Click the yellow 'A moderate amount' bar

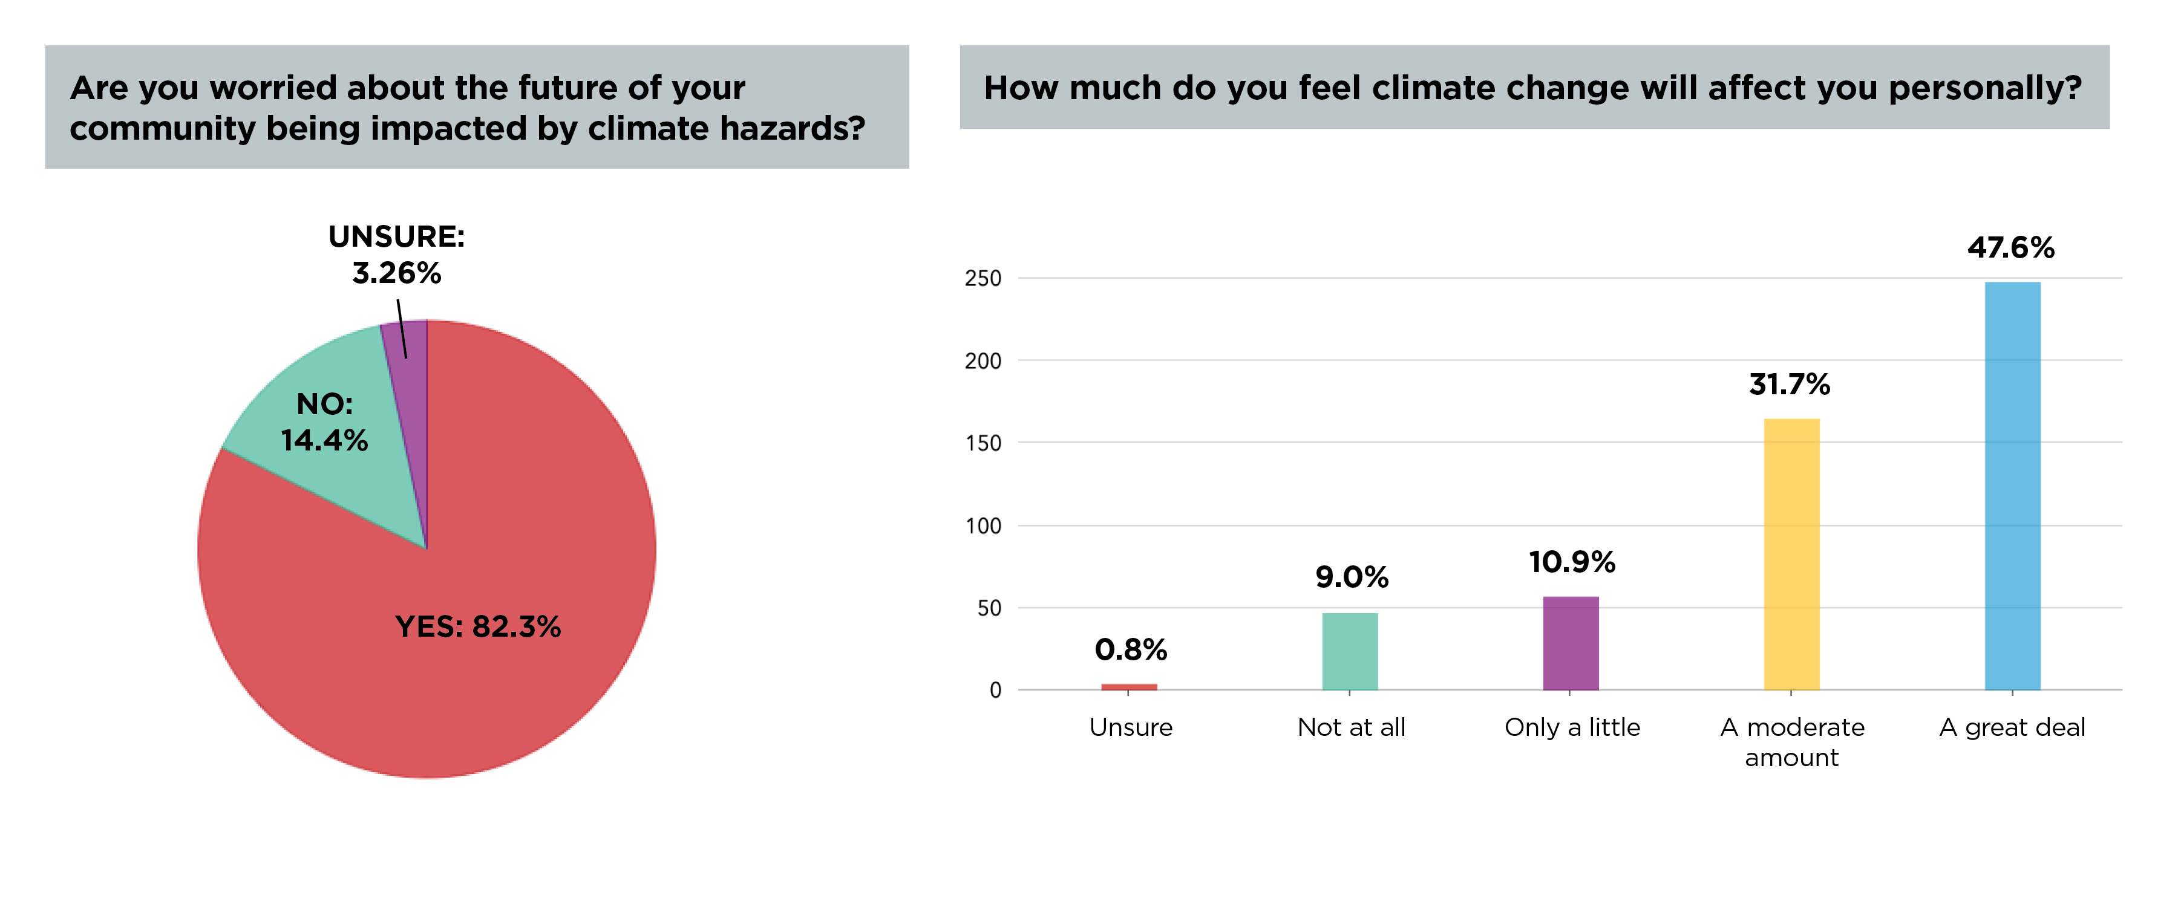(x=1791, y=554)
